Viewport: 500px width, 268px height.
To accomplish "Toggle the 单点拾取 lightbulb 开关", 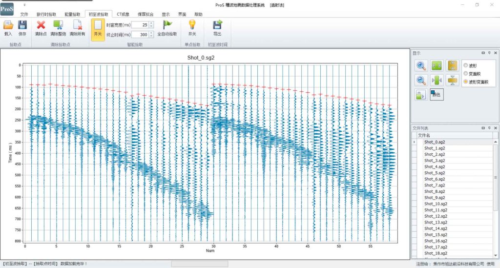I will (192, 28).
